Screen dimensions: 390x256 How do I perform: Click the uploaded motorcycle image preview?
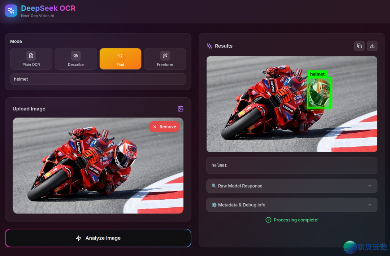(98, 165)
